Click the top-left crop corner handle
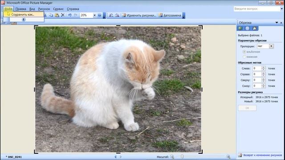The width and height of the screenshot is (285, 160). 36,27
